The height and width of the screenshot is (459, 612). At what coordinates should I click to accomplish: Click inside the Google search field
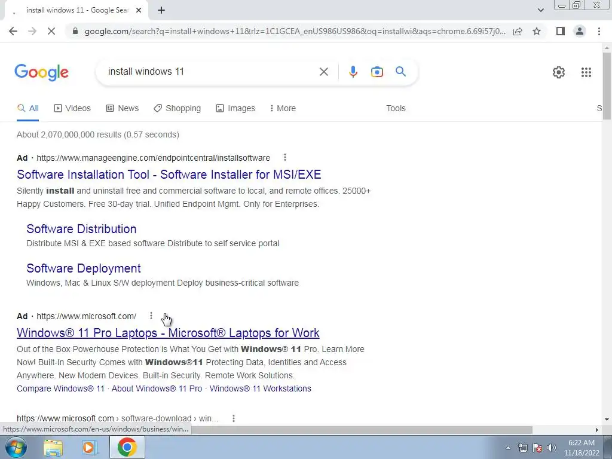(211, 72)
